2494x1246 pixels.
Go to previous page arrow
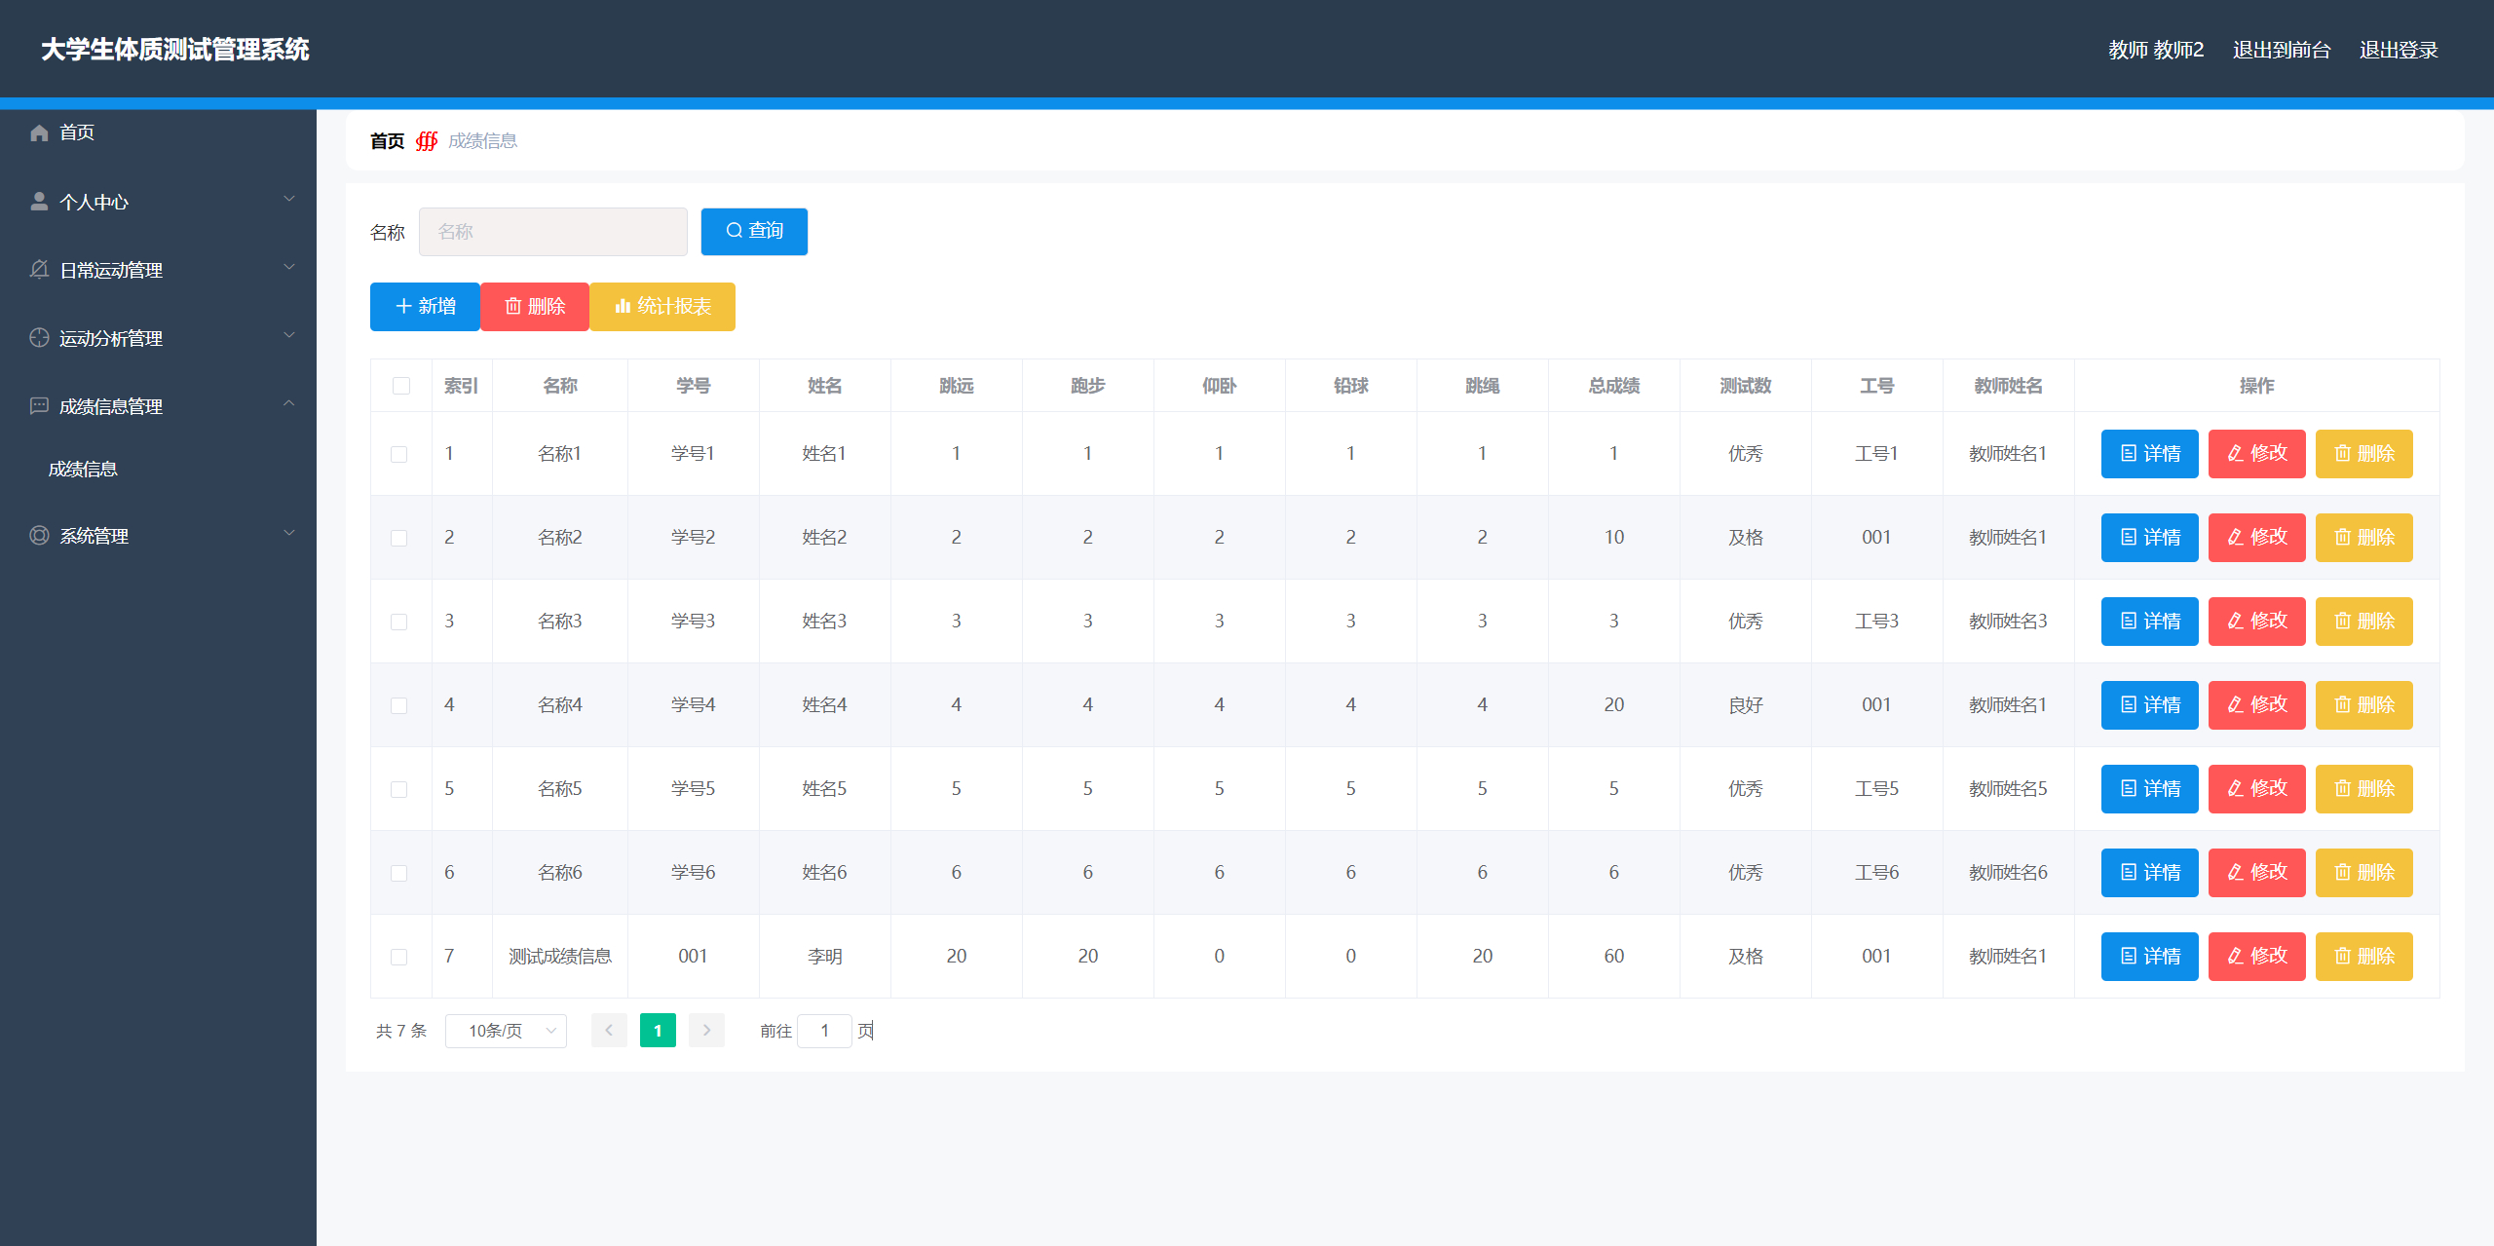click(609, 1031)
